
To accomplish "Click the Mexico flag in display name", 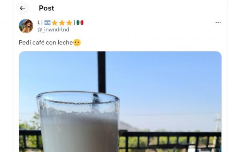I will coord(80,22).
